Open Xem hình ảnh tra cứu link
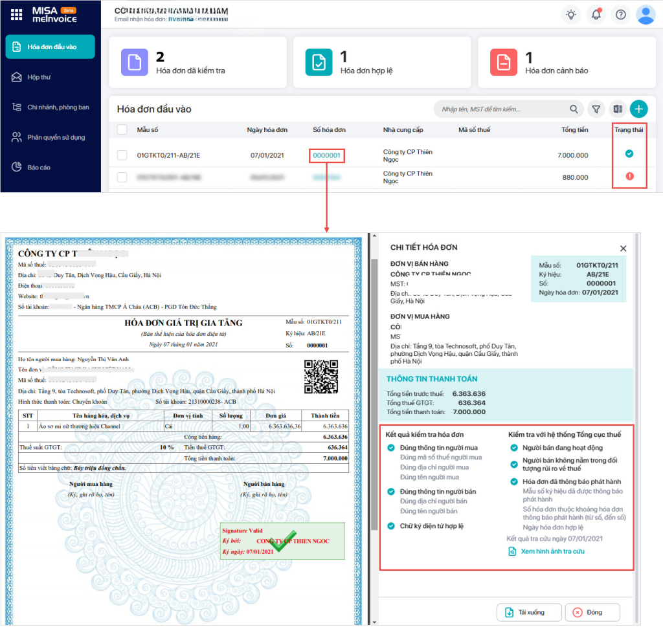This screenshot has height=627, width=663. (x=546, y=551)
